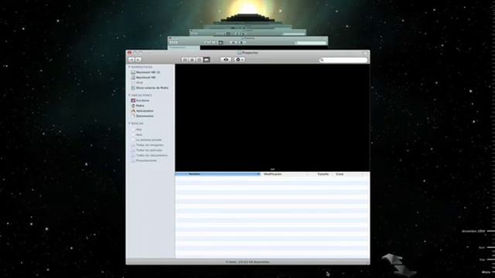Switch to column view
The height and width of the screenshot is (278, 495).
coord(199,59)
